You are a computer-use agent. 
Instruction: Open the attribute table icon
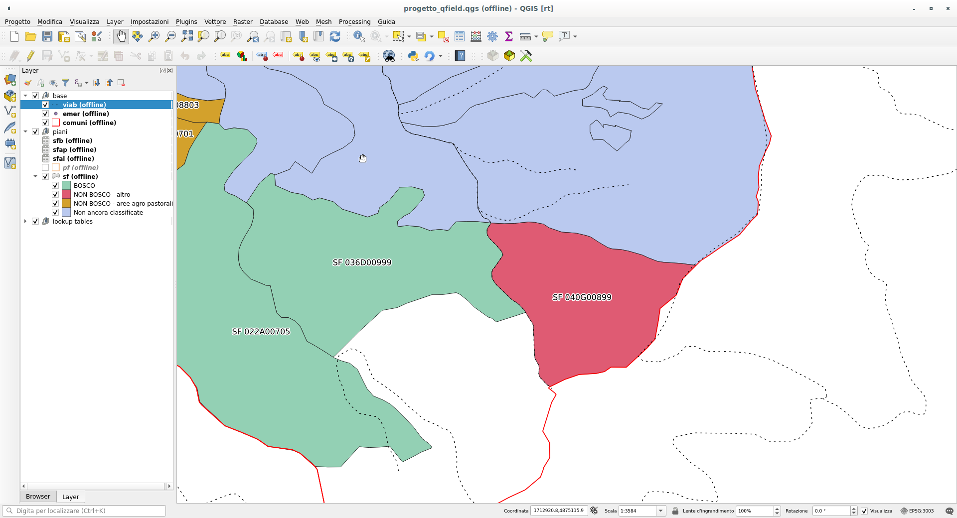460,36
